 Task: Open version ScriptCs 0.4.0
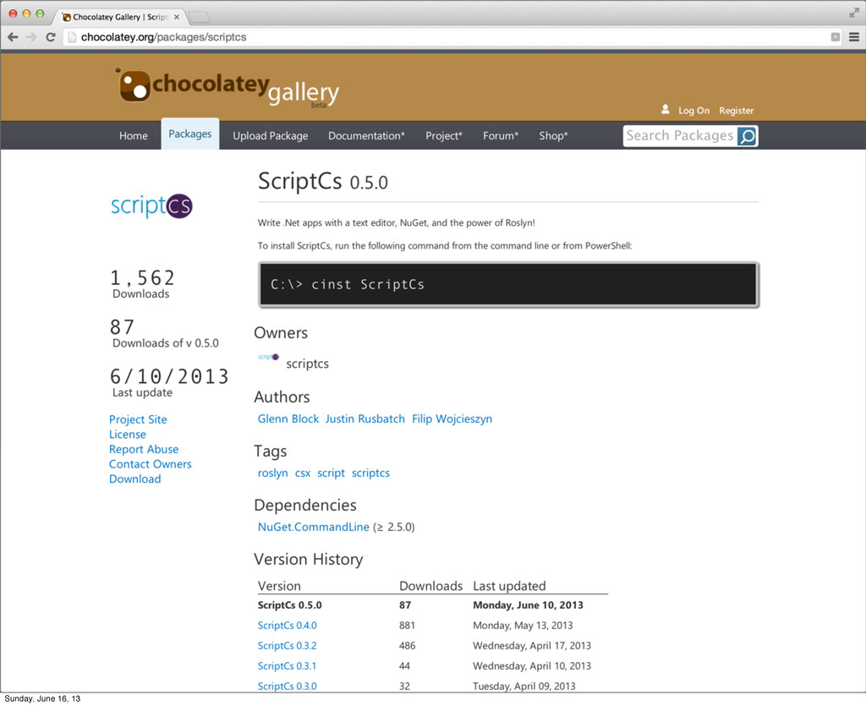coord(288,626)
